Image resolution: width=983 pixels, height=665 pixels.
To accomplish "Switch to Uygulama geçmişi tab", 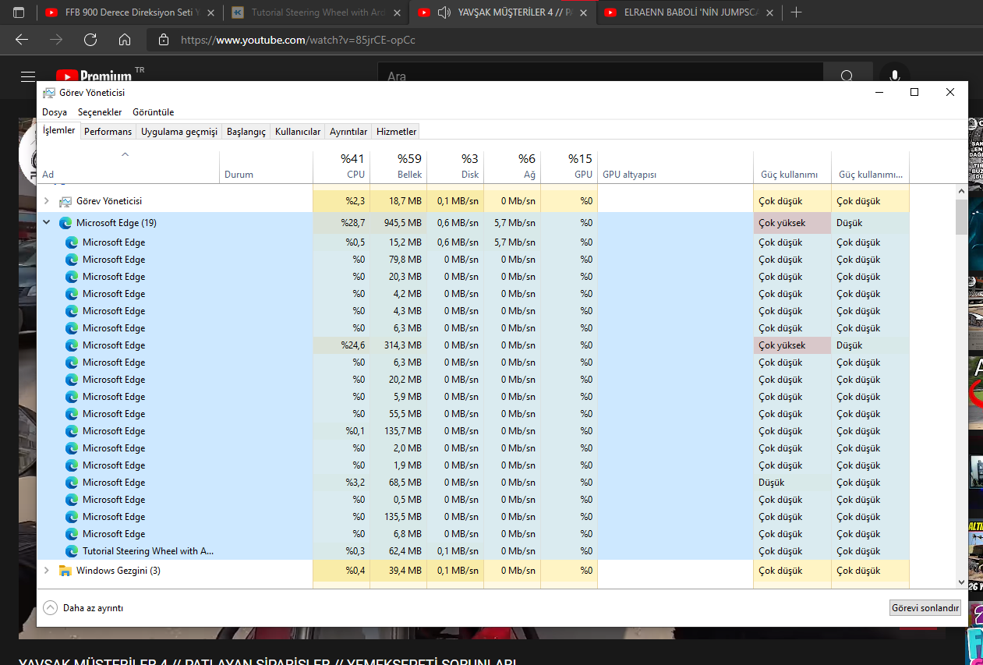I will point(179,132).
